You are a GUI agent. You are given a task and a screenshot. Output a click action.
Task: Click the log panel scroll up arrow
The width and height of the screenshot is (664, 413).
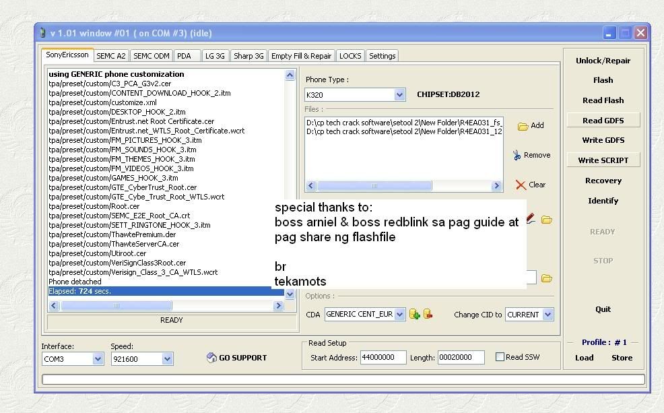pyautogui.click(x=290, y=75)
